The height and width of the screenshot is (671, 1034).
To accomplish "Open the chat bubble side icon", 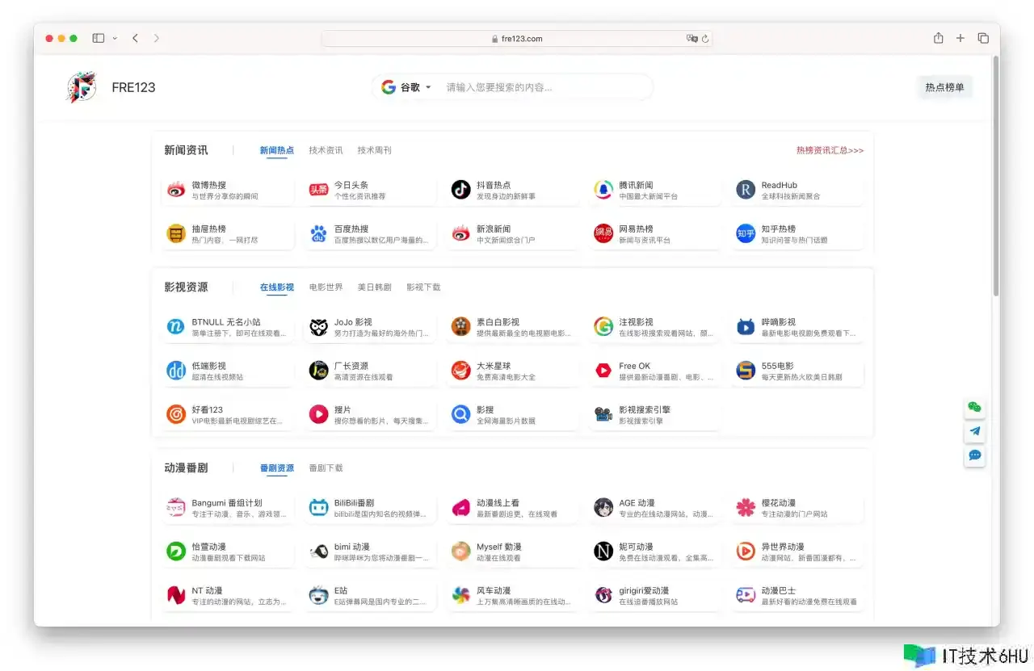I will coord(975,455).
